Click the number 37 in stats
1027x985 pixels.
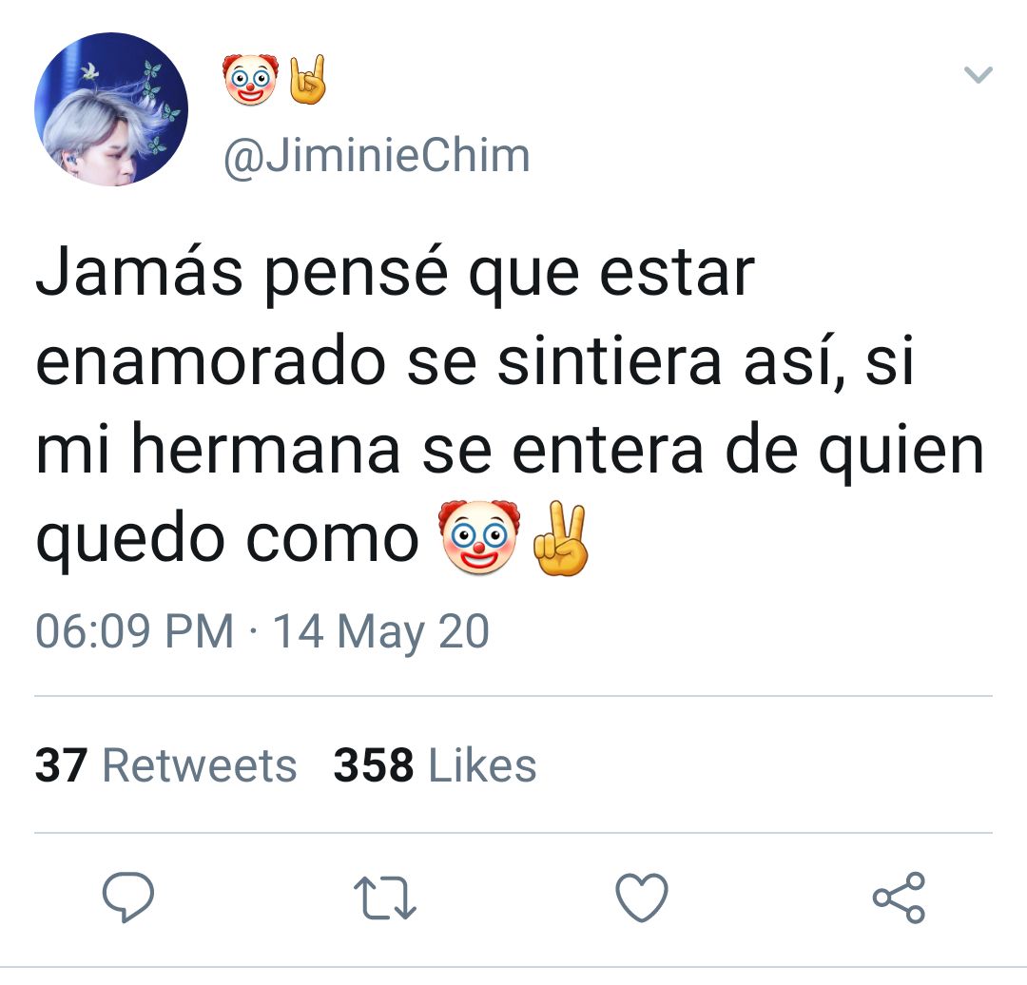click(x=61, y=765)
